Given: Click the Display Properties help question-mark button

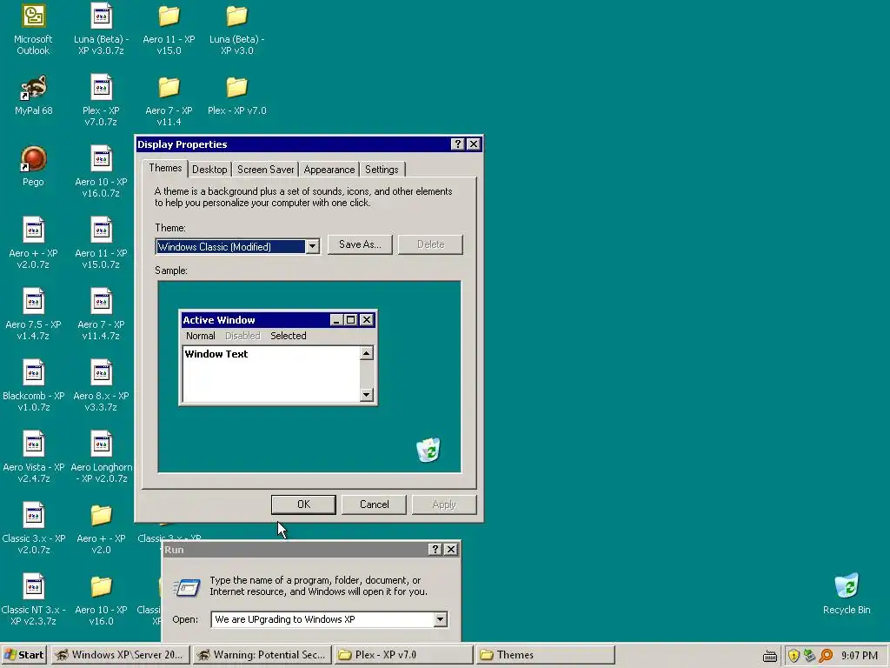Looking at the screenshot, I should pos(458,144).
